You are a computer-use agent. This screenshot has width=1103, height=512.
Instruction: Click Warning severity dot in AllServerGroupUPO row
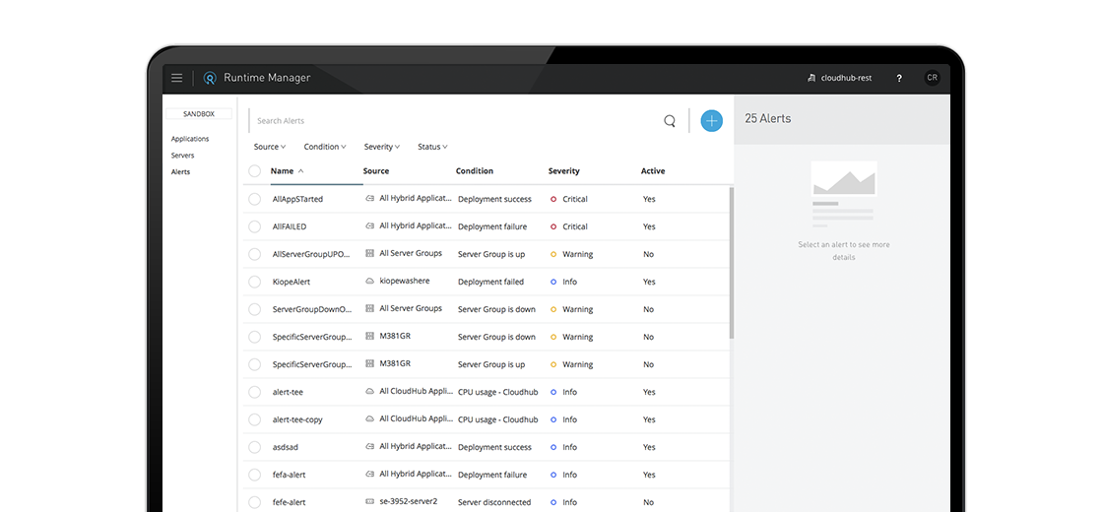click(553, 255)
